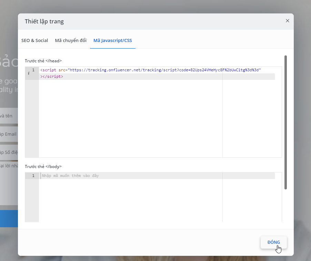Click the 'Thiết lập trang' dialog title
The image size is (311, 261).
click(x=44, y=21)
